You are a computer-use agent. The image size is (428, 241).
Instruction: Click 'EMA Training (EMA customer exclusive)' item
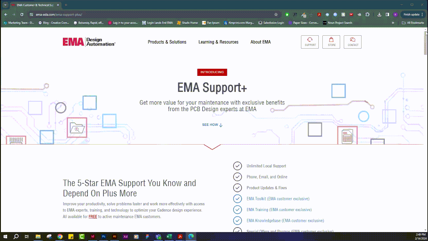pyautogui.click(x=272, y=210)
